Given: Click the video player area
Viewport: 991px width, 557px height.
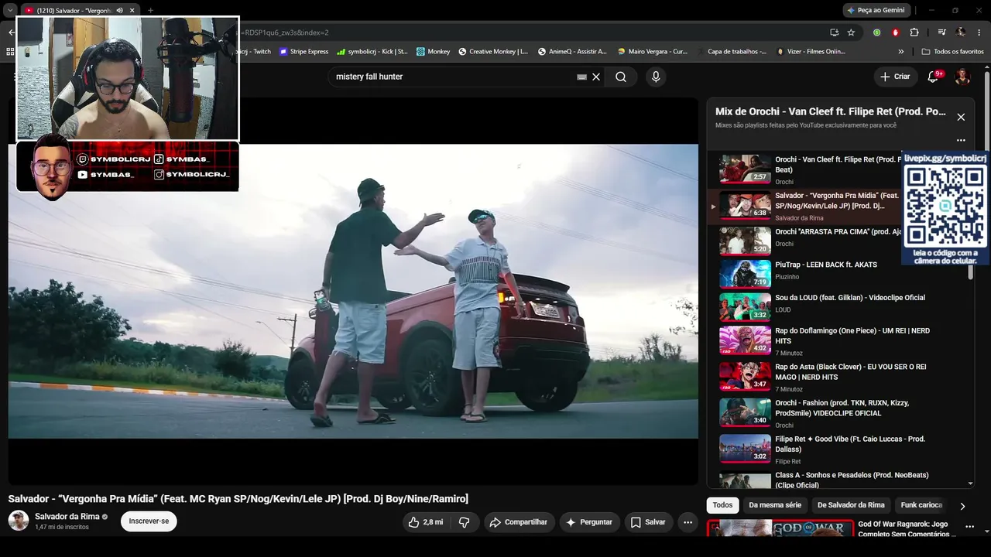Looking at the screenshot, I should (x=353, y=291).
